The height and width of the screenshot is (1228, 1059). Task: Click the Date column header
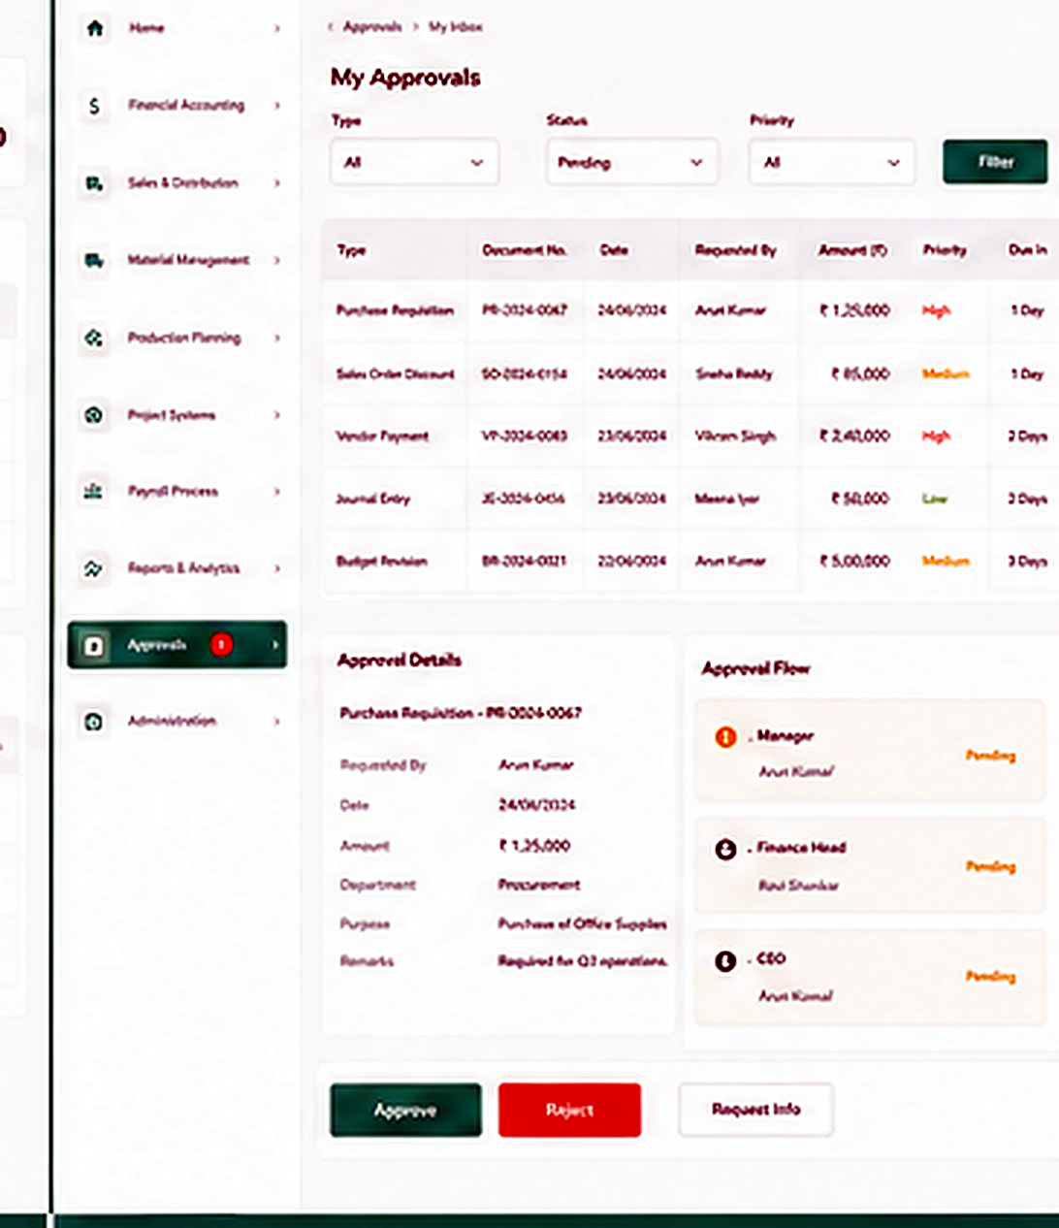click(x=614, y=250)
